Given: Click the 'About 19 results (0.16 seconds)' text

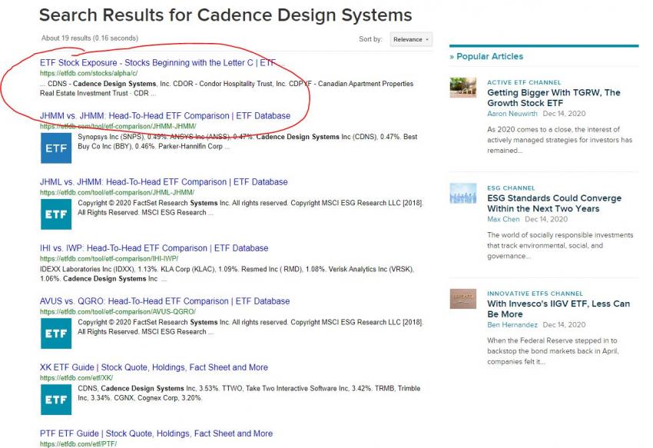Looking at the screenshot, I should point(90,38).
